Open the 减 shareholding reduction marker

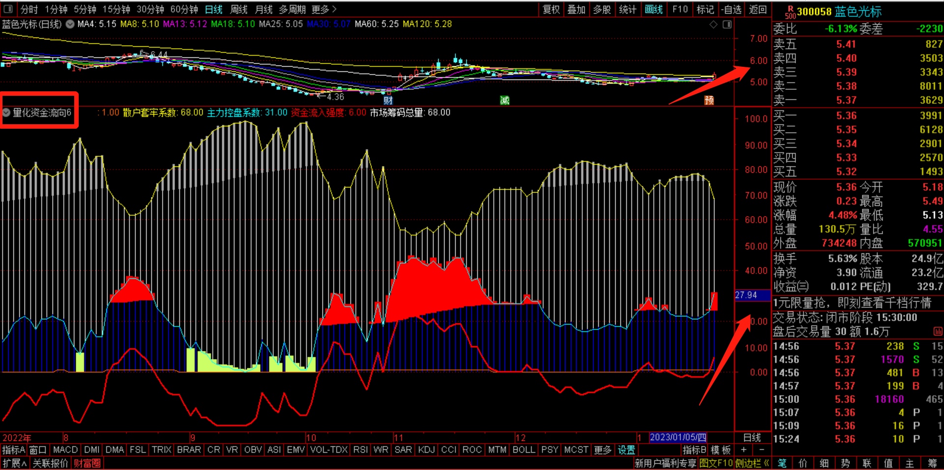[x=504, y=100]
